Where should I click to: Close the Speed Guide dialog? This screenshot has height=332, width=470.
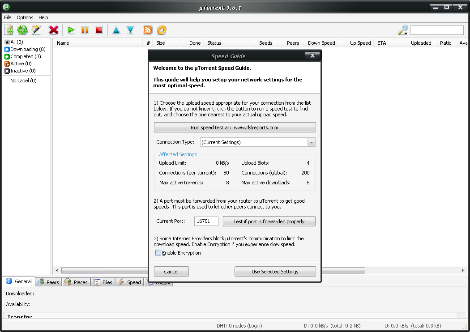pyautogui.click(x=312, y=55)
